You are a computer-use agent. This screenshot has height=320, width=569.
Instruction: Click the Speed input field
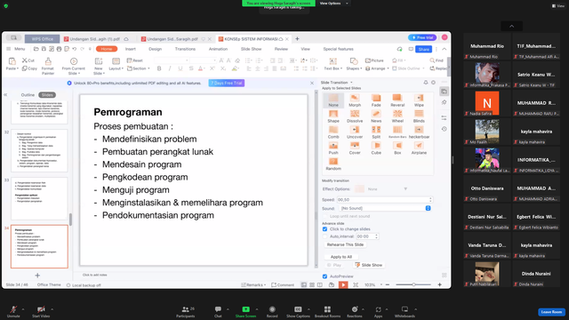tap(384, 200)
